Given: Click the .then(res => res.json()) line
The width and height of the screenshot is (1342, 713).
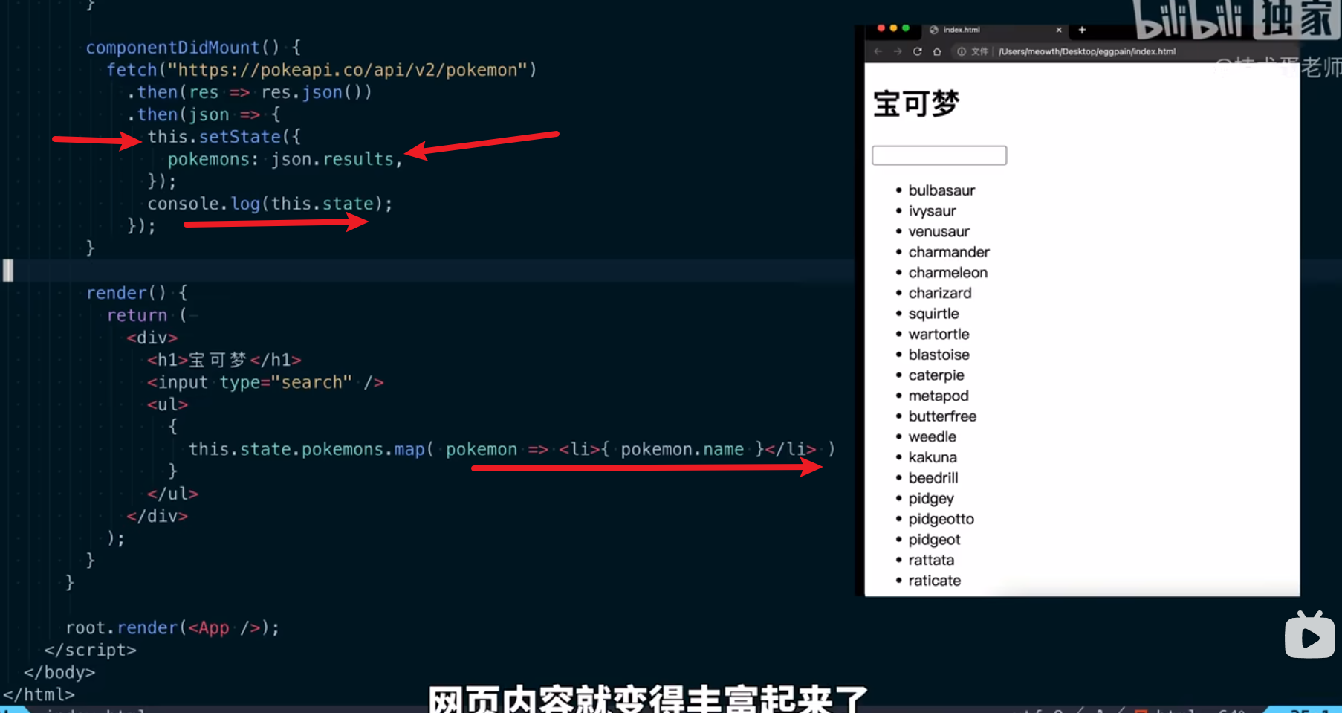Looking at the screenshot, I should click(x=249, y=92).
